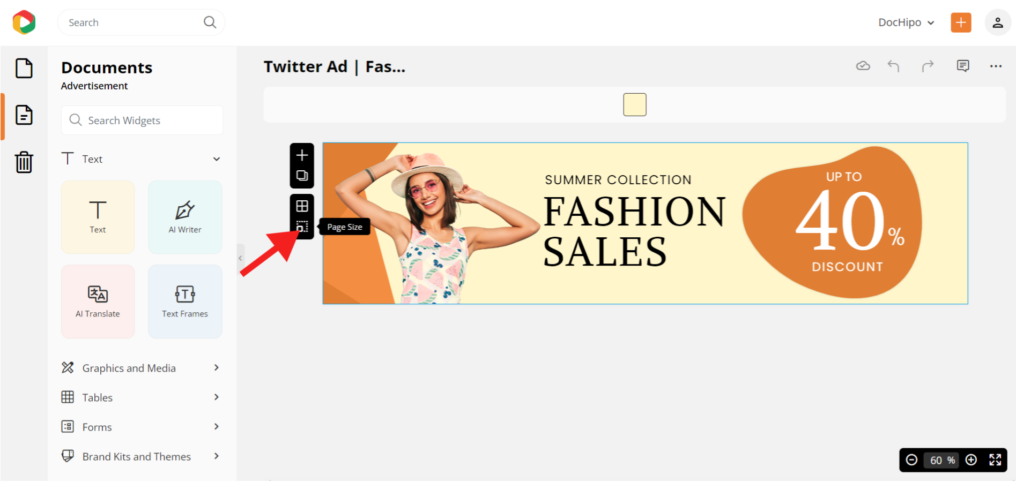Open the Forms category
The height and width of the screenshot is (482, 1016).
141,427
